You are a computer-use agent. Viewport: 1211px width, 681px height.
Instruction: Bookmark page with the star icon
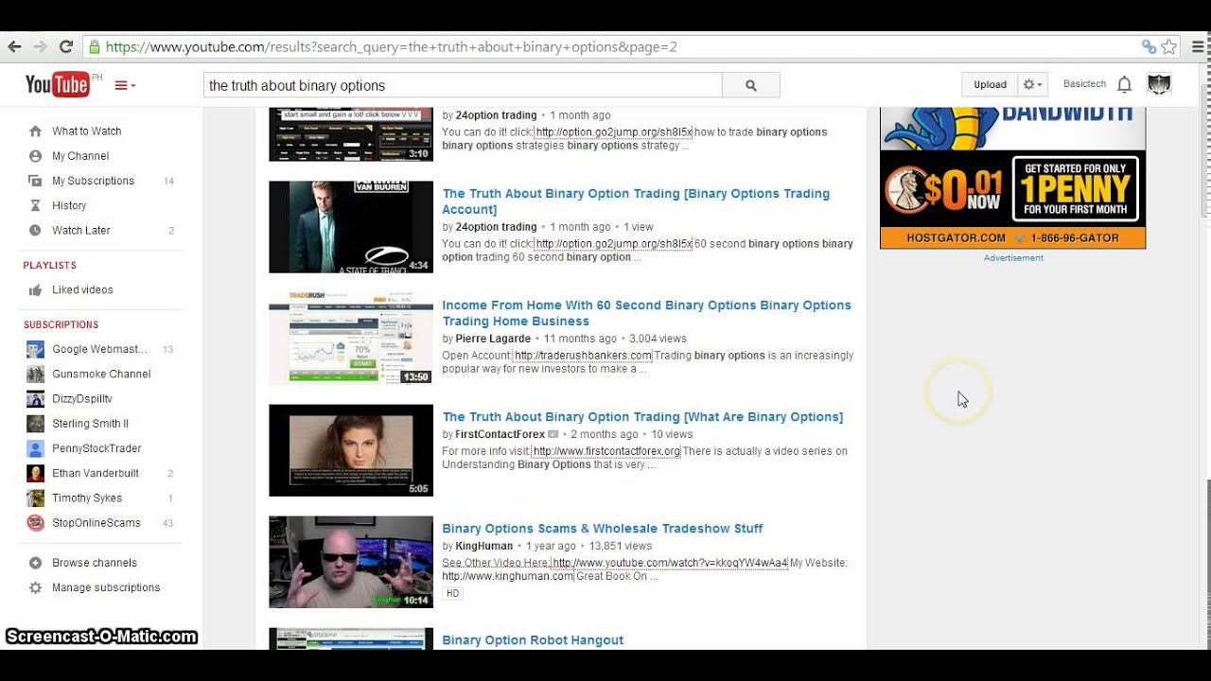click(x=1169, y=46)
